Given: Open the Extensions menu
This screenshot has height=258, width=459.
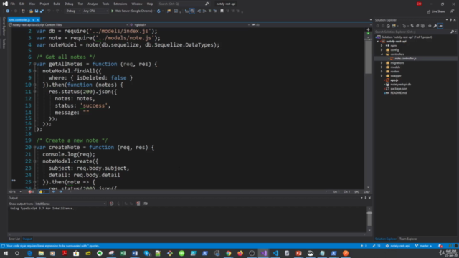Looking at the screenshot, I should 120,4.
